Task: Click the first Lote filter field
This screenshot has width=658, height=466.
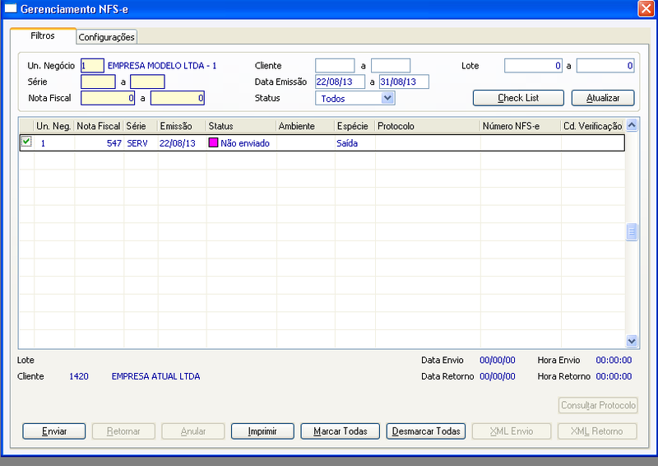Action: click(x=533, y=66)
